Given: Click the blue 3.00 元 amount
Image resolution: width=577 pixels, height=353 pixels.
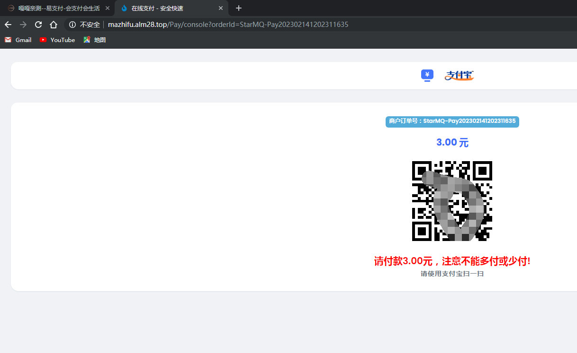Looking at the screenshot, I should click(452, 143).
